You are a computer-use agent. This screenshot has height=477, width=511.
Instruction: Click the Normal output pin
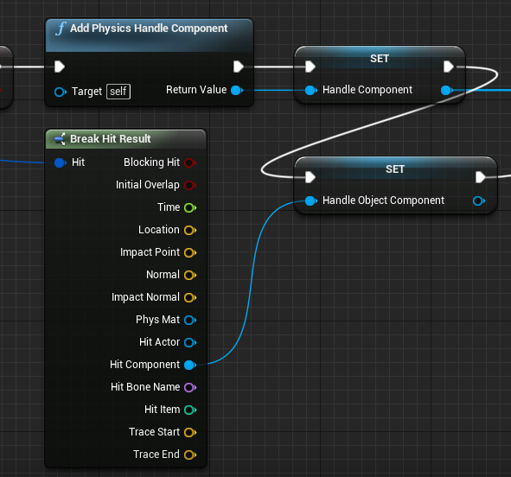pyautogui.click(x=190, y=275)
